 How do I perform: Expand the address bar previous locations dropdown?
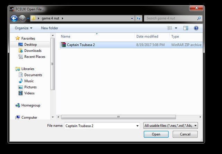point(132,18)
